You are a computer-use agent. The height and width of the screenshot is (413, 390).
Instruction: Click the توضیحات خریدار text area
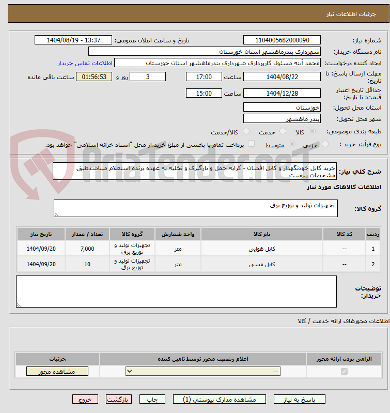(x=176, y=292)
